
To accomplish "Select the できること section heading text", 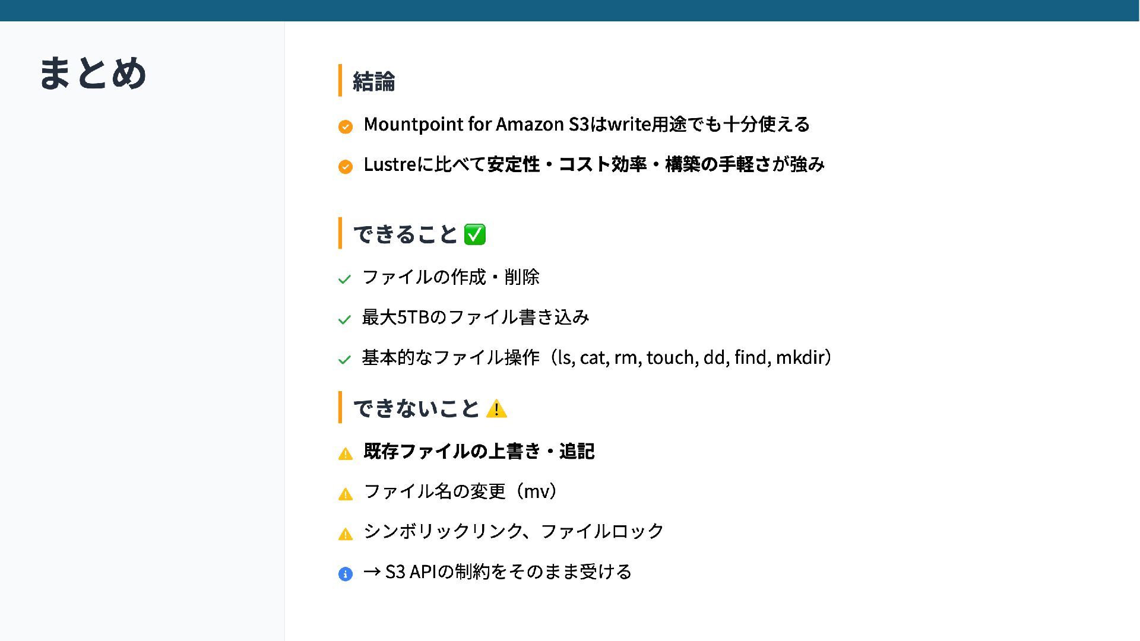I will point(406,234).
